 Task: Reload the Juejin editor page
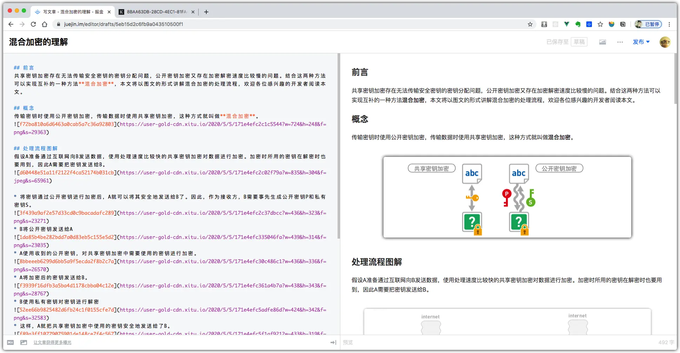33,24
